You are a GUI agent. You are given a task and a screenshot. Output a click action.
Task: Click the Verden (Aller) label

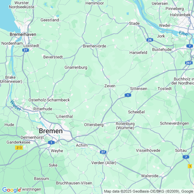point(104,163)
